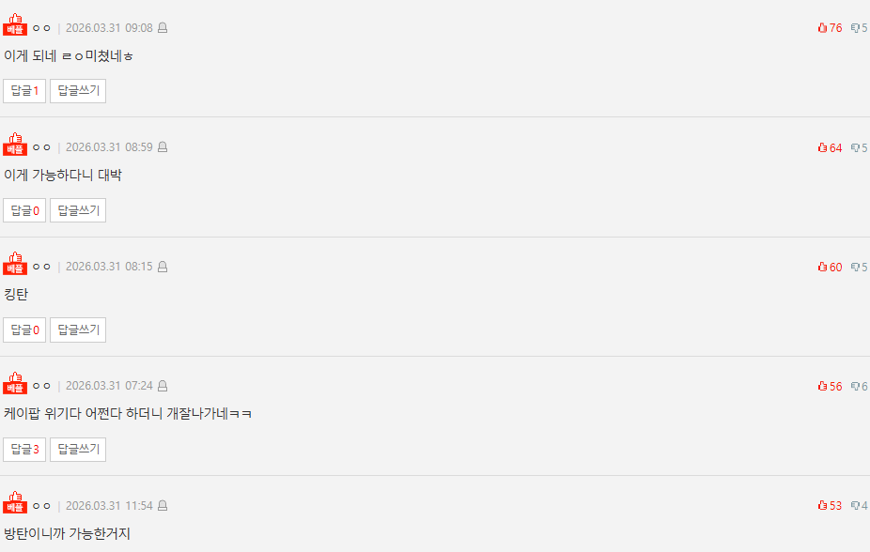Screen dimensions: 870x552
Task: Upvote the '방탄이니까 가능한거지' comment
Action: (x=830, y=505)
